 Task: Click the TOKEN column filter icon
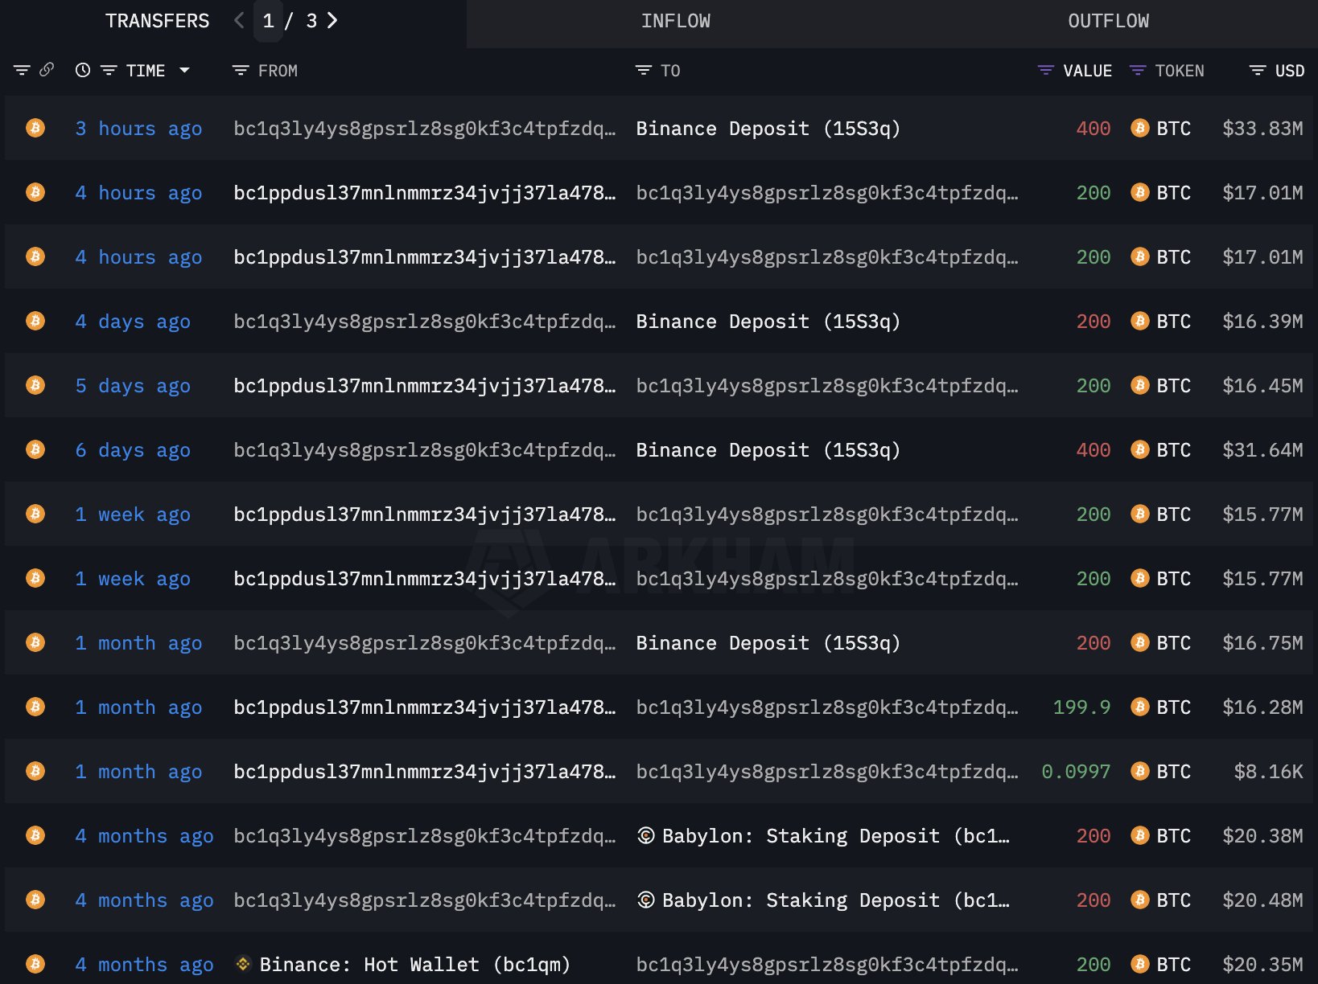pos(1138,71)
